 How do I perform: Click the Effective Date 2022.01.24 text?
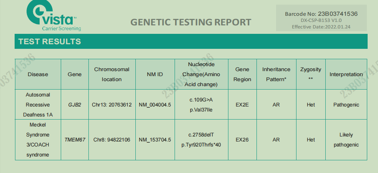click(x=321, y=27)
